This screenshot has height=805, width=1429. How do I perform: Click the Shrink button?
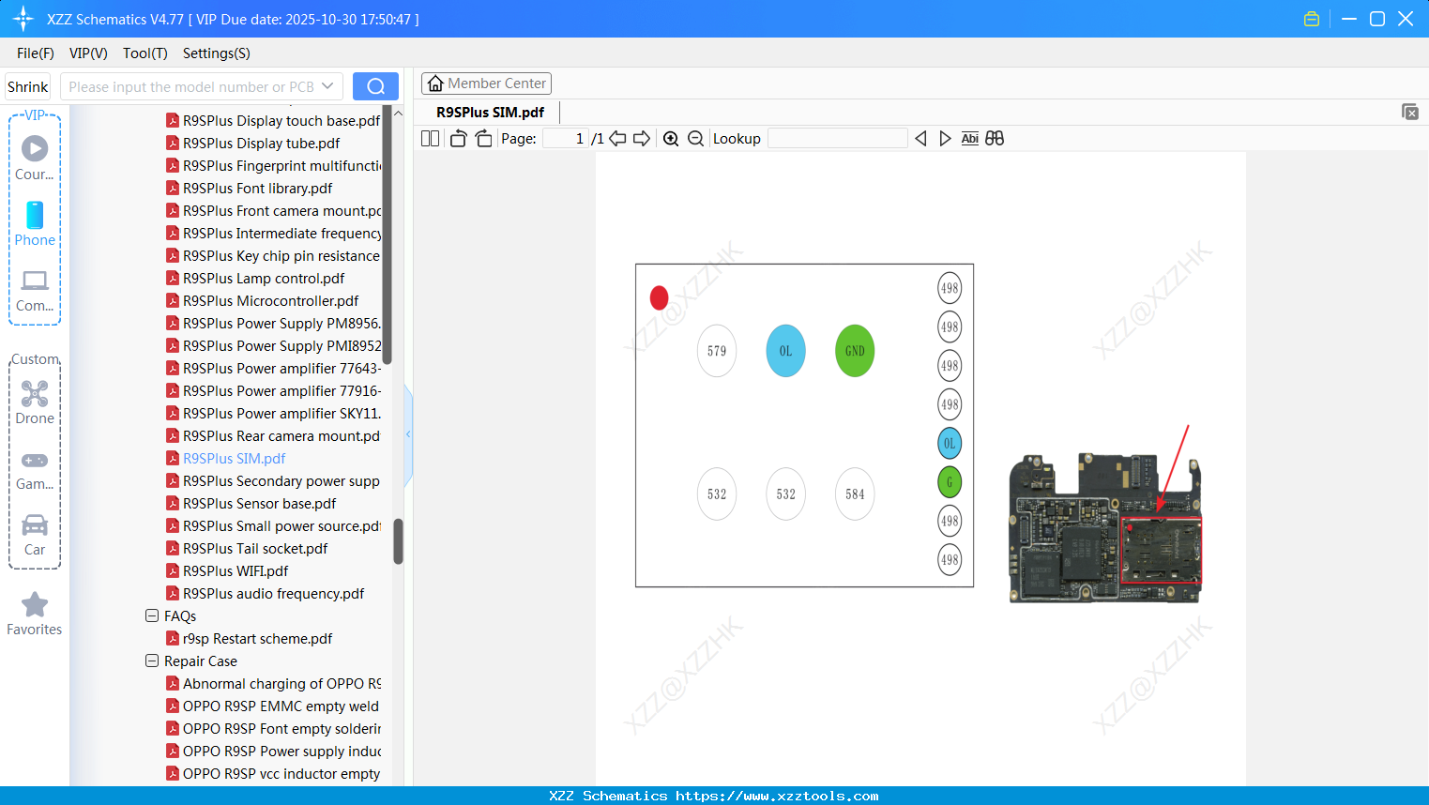pyautogui.click(x=28, y=86)
